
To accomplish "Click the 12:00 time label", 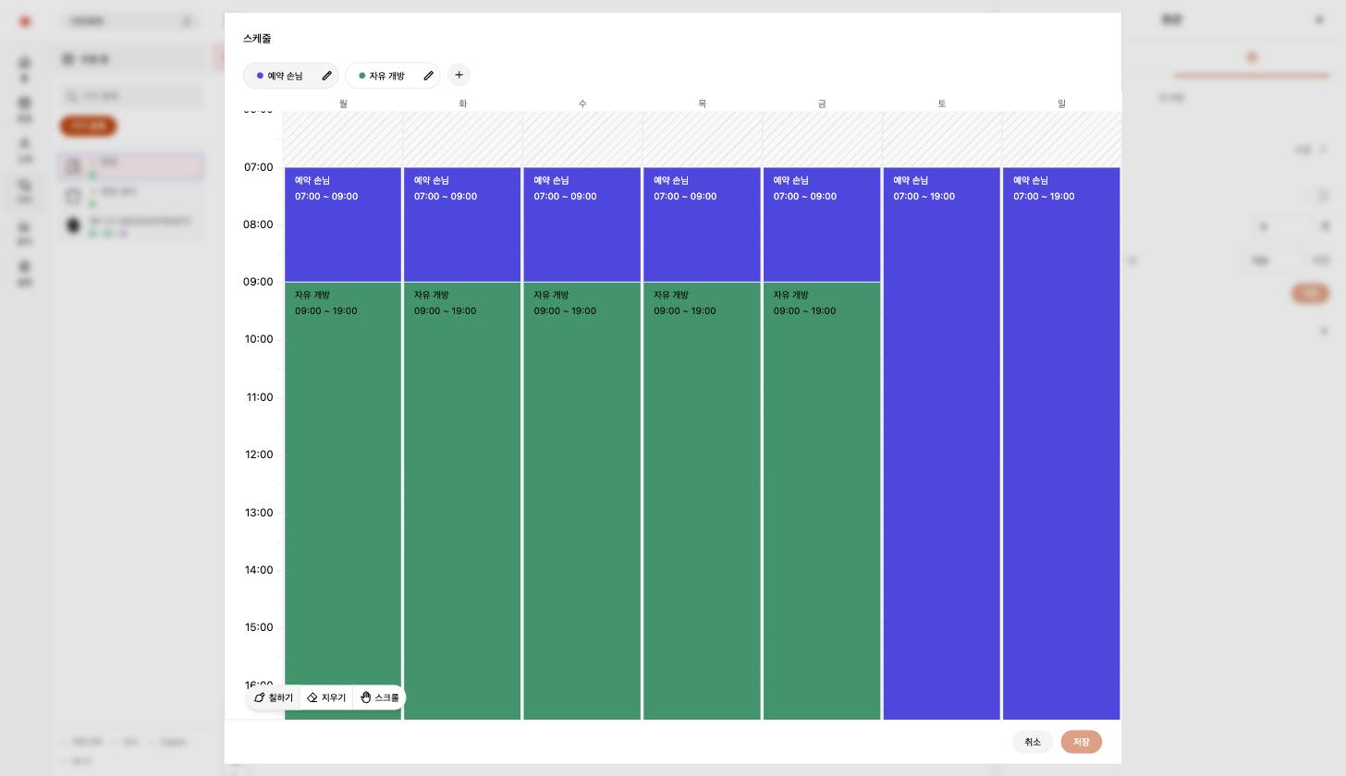I will click(259, 455).
